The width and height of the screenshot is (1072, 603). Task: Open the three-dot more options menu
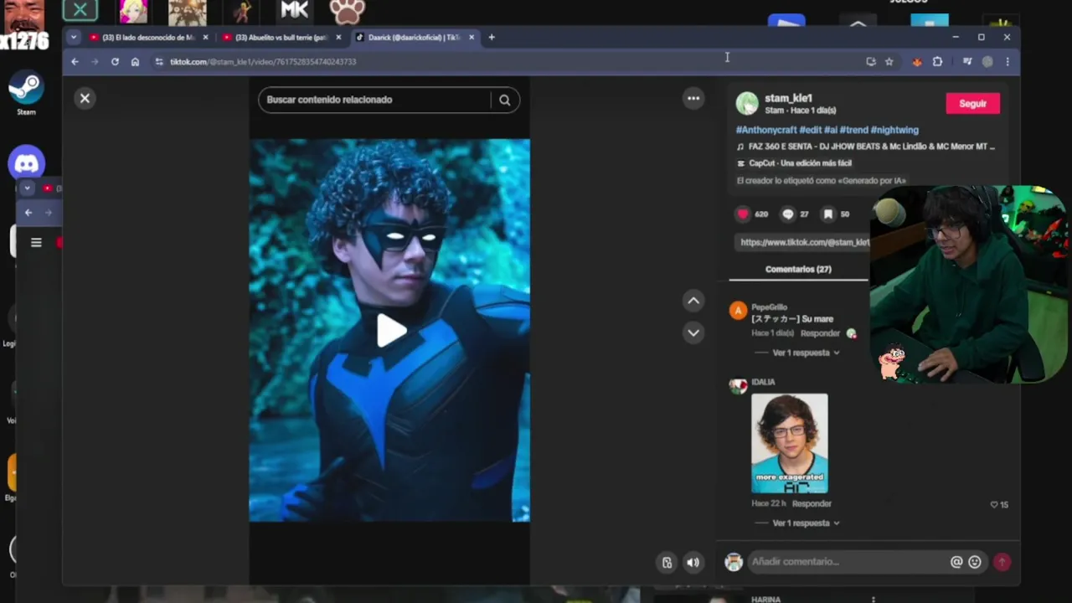click(x=693, y=98)
